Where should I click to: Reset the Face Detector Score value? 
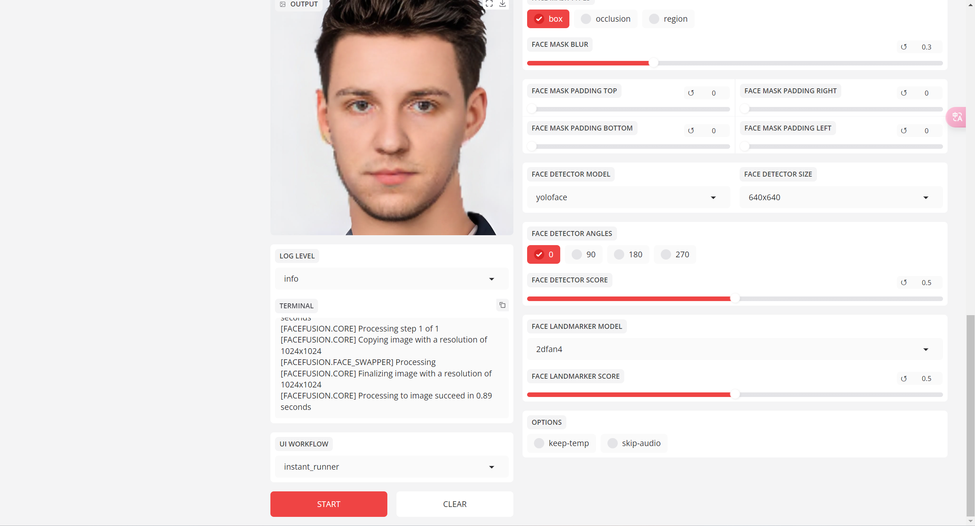click(904, 283)
